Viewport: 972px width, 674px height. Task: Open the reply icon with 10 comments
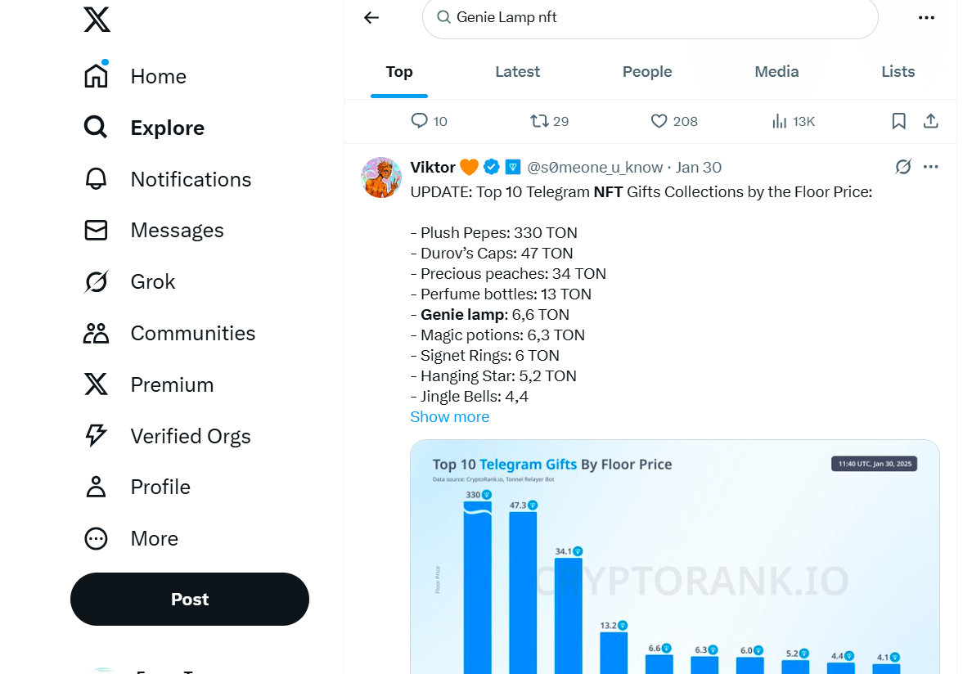click(x=420, y=121)
